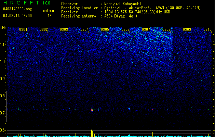Click the strong red meteor echo near 0304
This screenshot has height=137, width=215.
click(92, 110)
